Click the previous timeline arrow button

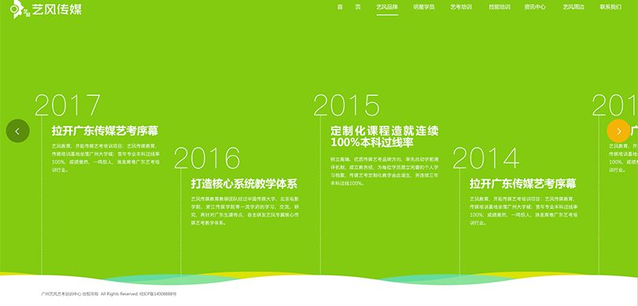click(17, 131)
